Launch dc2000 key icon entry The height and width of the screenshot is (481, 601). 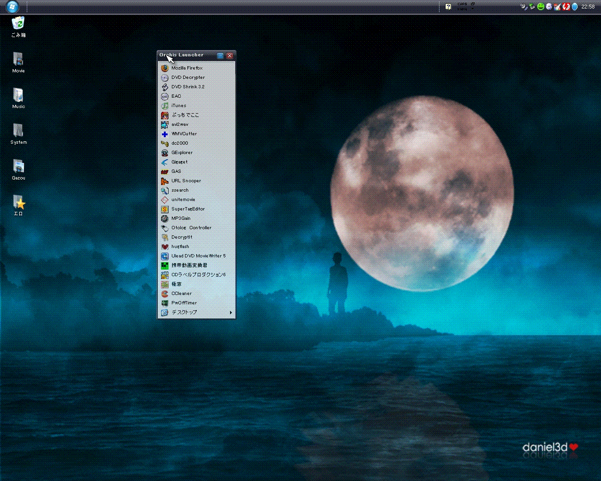pos(196,143)
